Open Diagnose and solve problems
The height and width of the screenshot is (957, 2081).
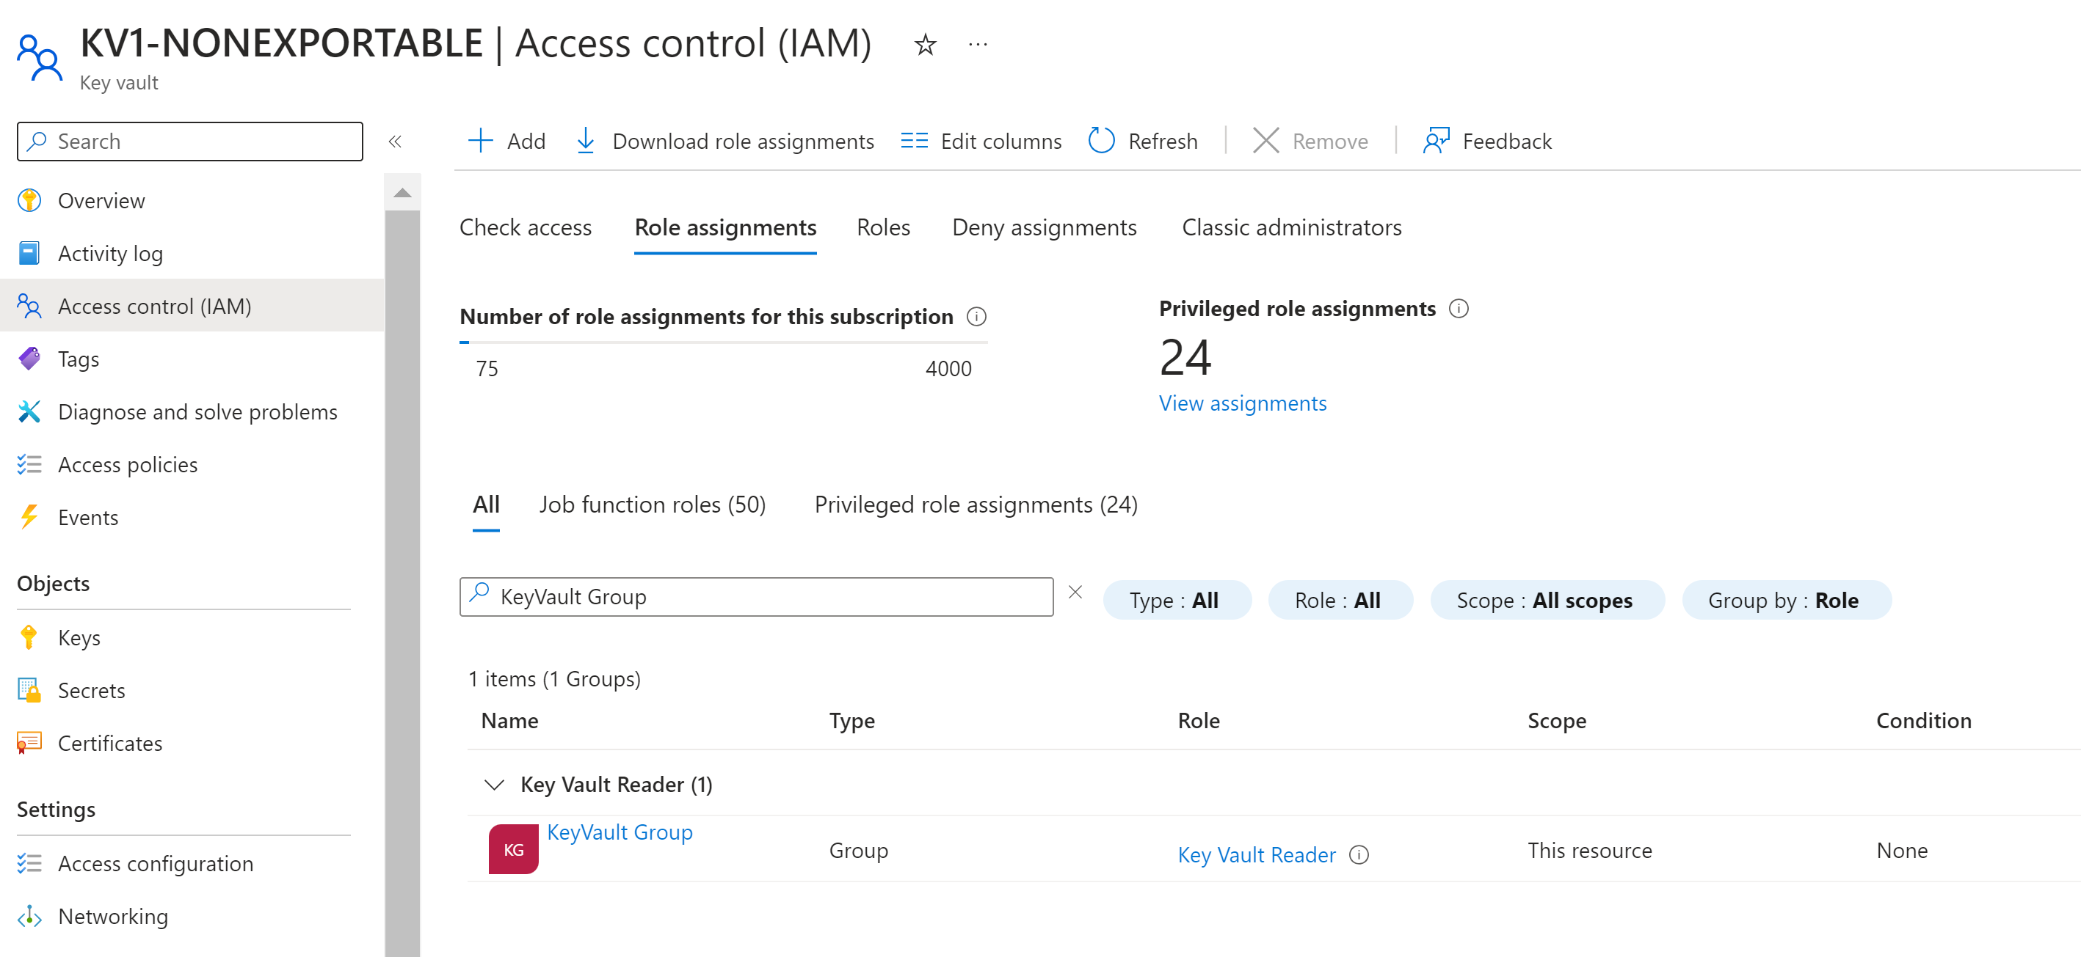tap(198, 411)
